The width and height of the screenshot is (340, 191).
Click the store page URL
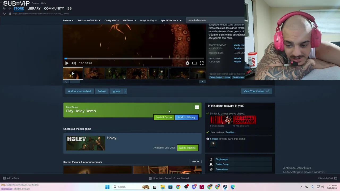40,14
